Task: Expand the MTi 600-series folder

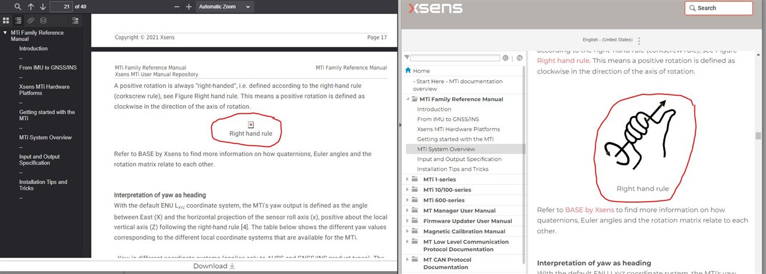Action: (408, 200)
